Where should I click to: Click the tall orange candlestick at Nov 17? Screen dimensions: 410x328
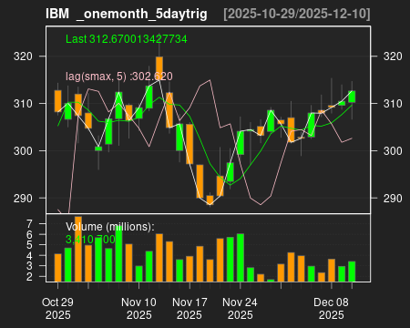190,144
